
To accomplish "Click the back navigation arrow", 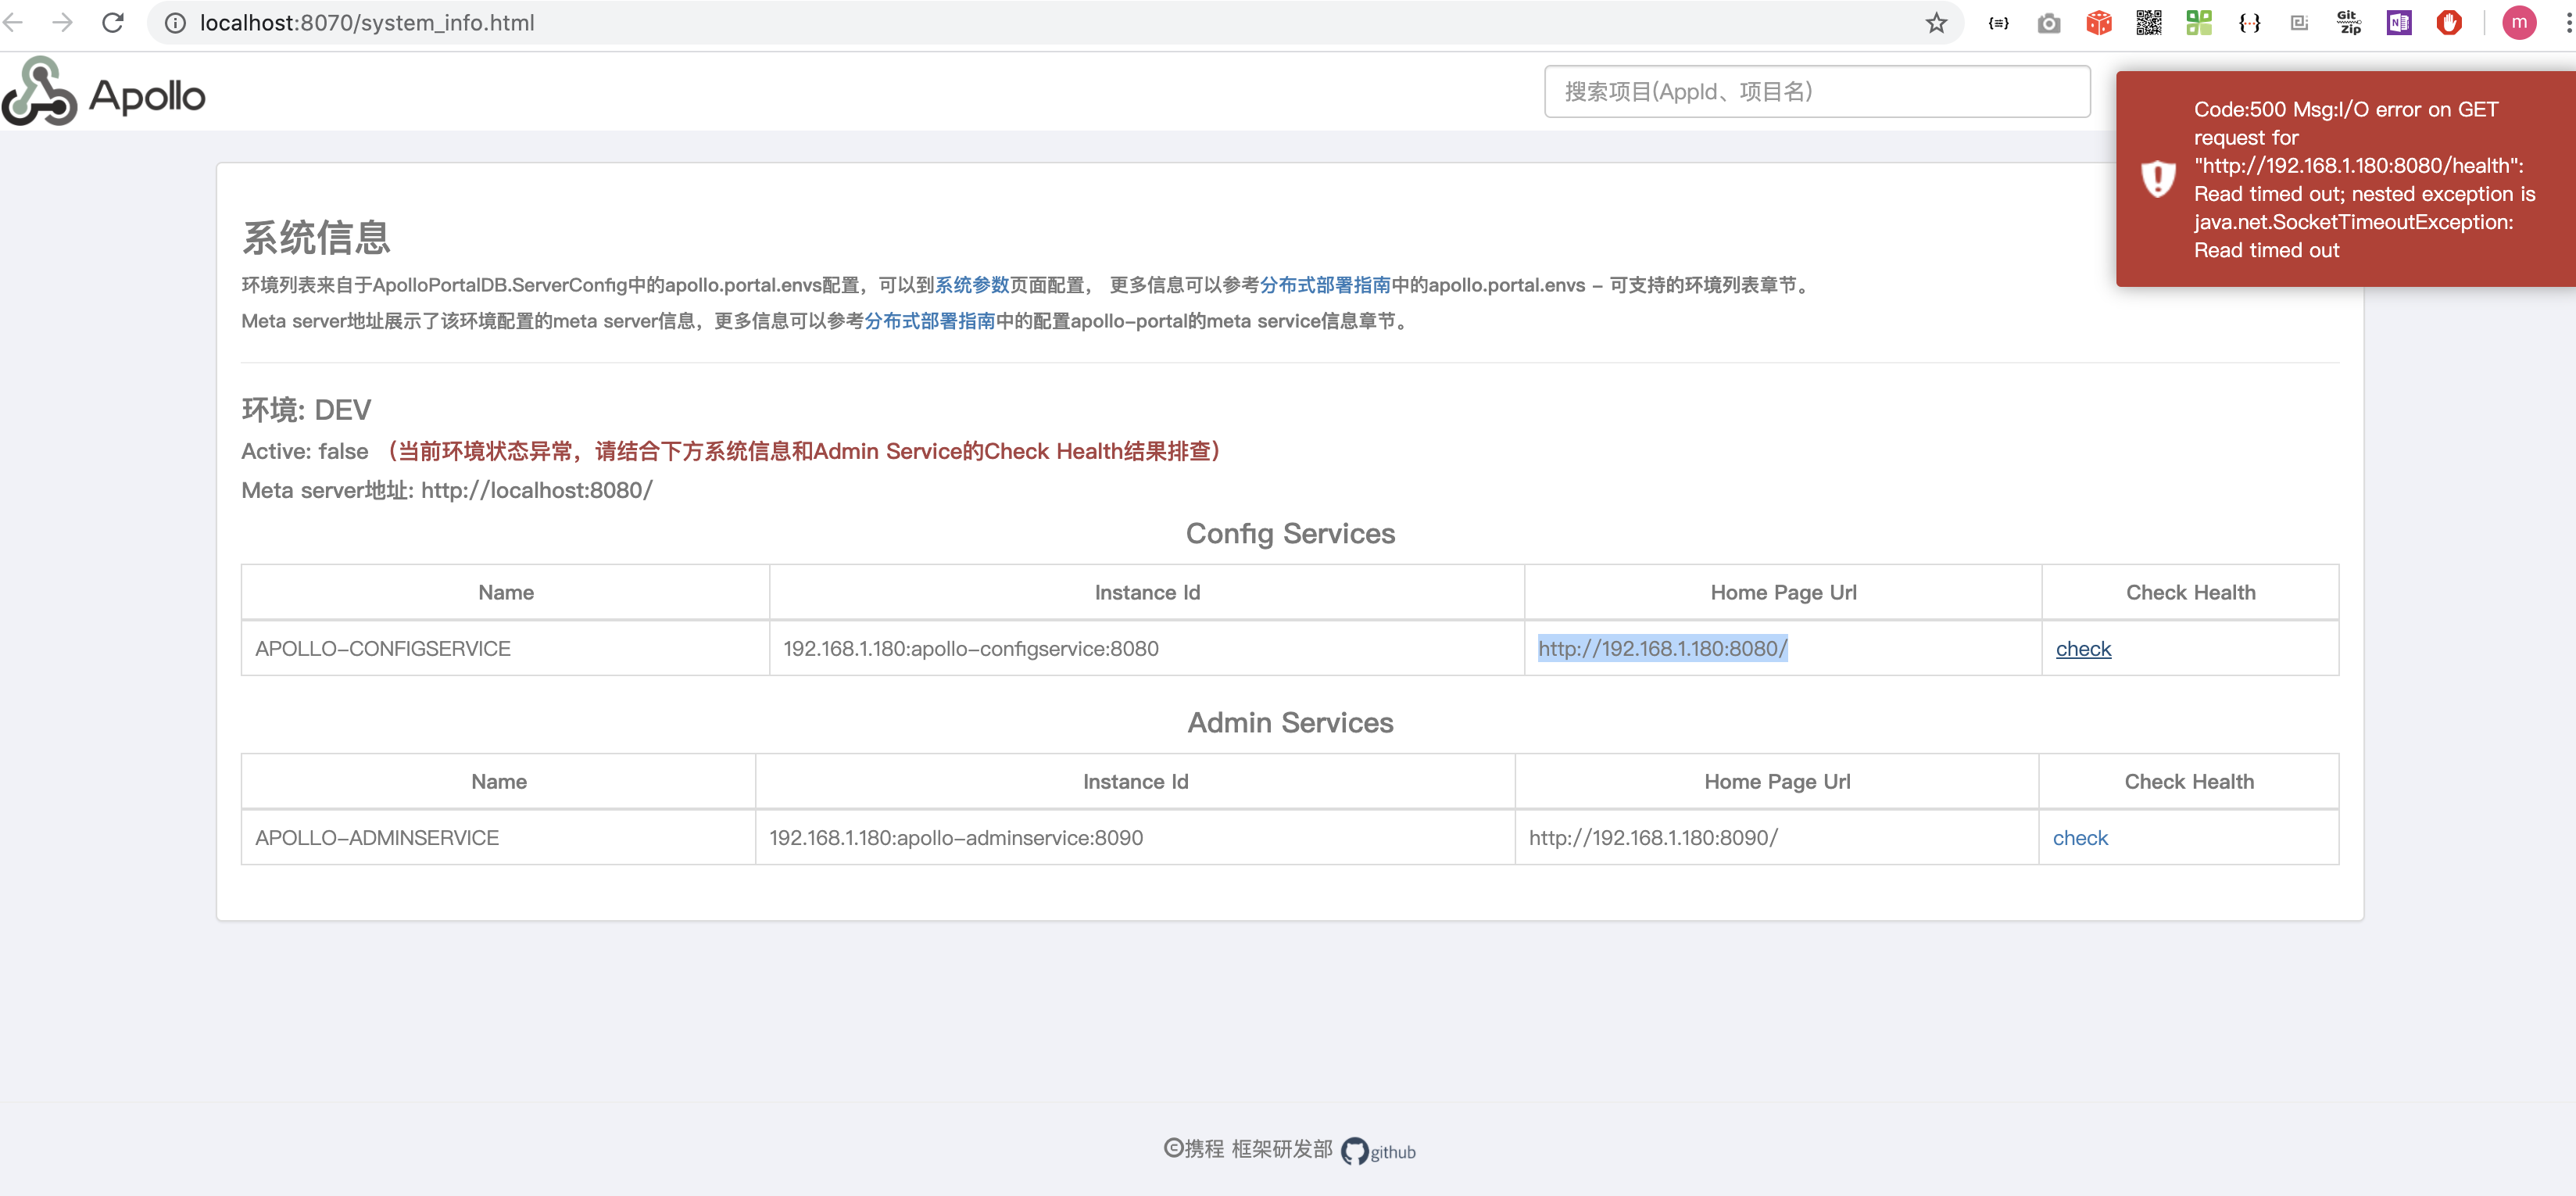I will (14, 22).
